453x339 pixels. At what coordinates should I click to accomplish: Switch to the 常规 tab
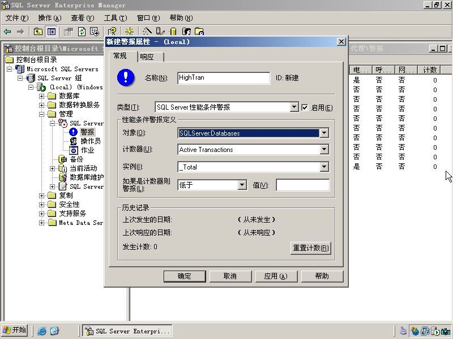pos(123,56)
